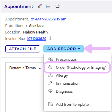Click the microscope icon beside Order

[x=50, y=67]
